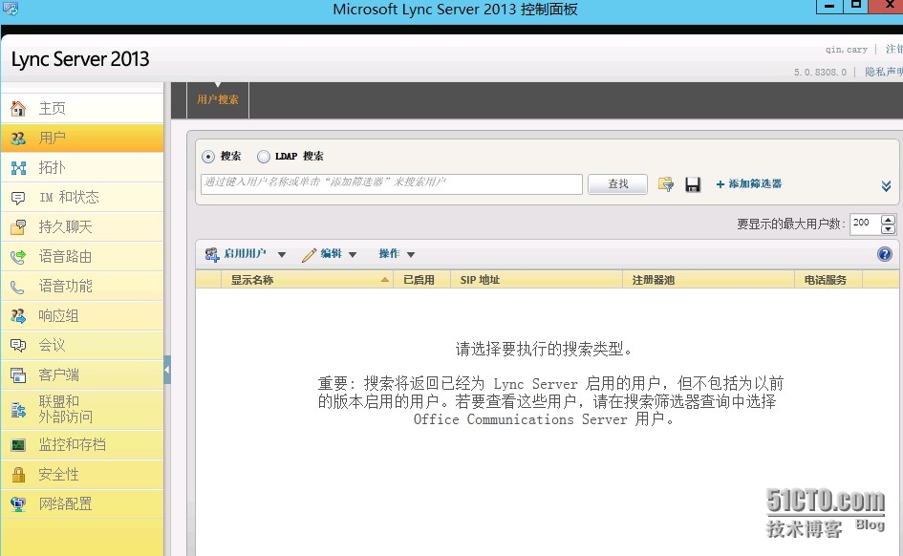This screenshot has height=556, width=903.
Task: Go to 主页 in the navigation
Action: (x=82, y=108)
